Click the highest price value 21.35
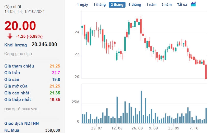 coord(55,93)
